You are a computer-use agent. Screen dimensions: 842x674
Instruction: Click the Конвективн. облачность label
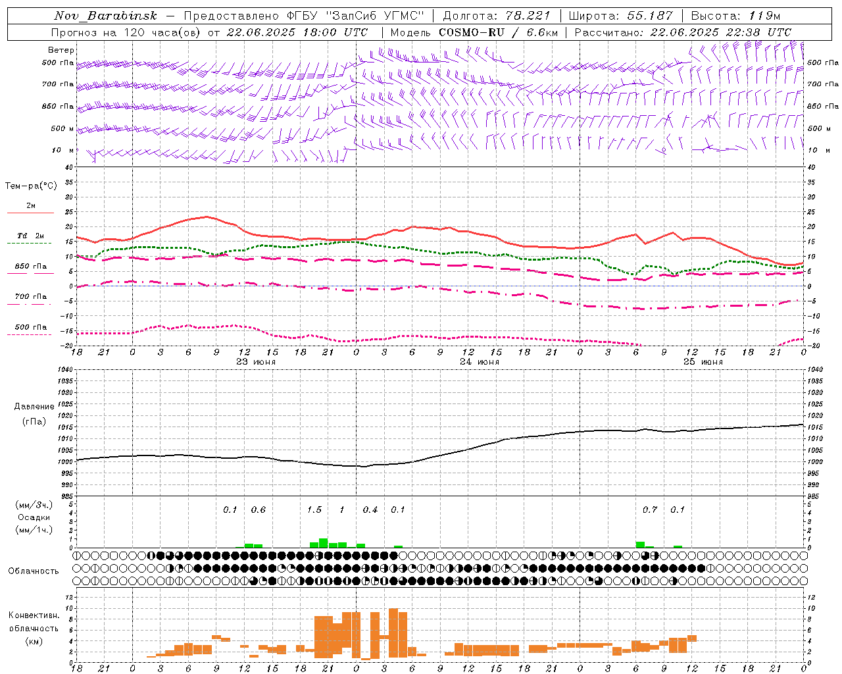click(34, 622)
